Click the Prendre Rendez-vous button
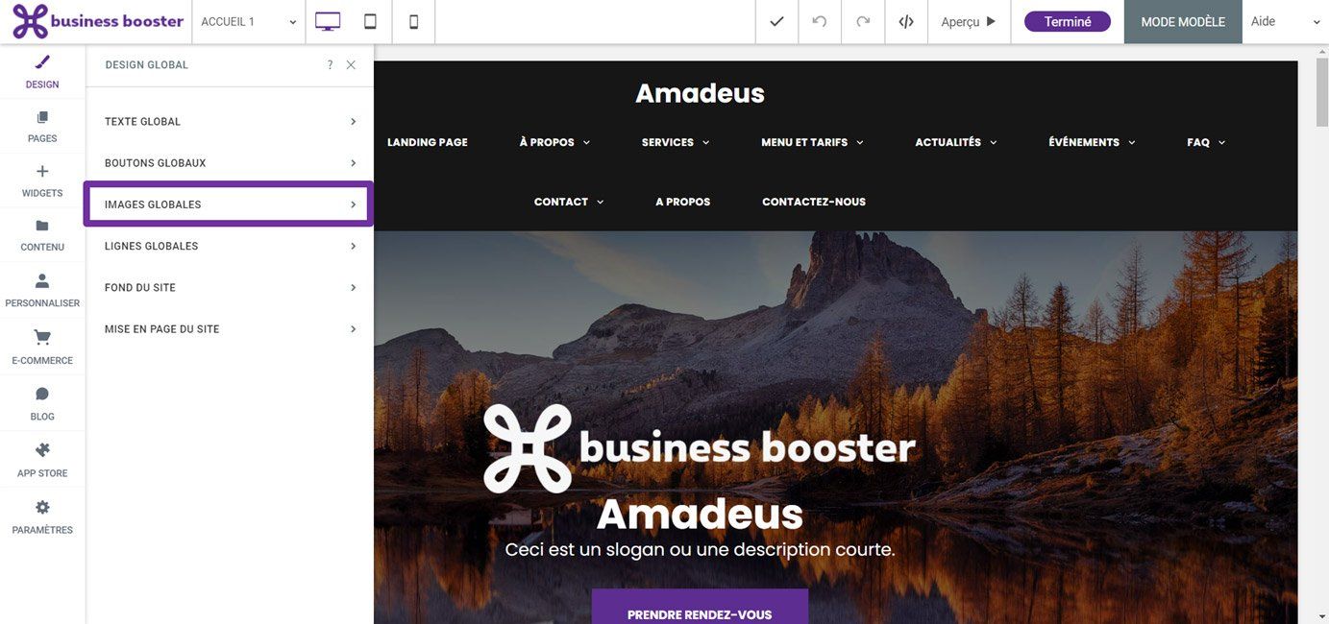 pos(700,611)
